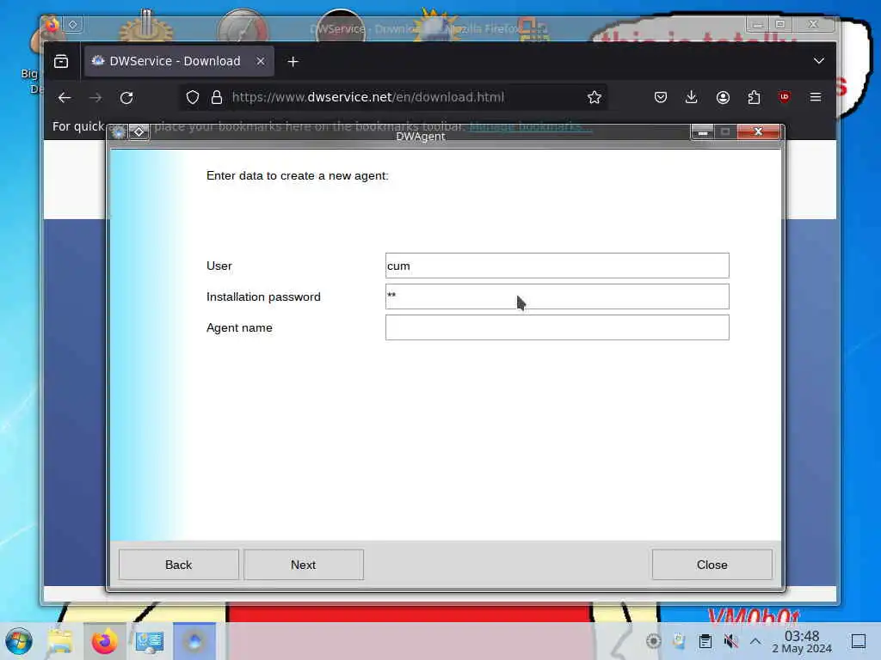
Task: Focus the Agent name field
Action: coord(557,327)
